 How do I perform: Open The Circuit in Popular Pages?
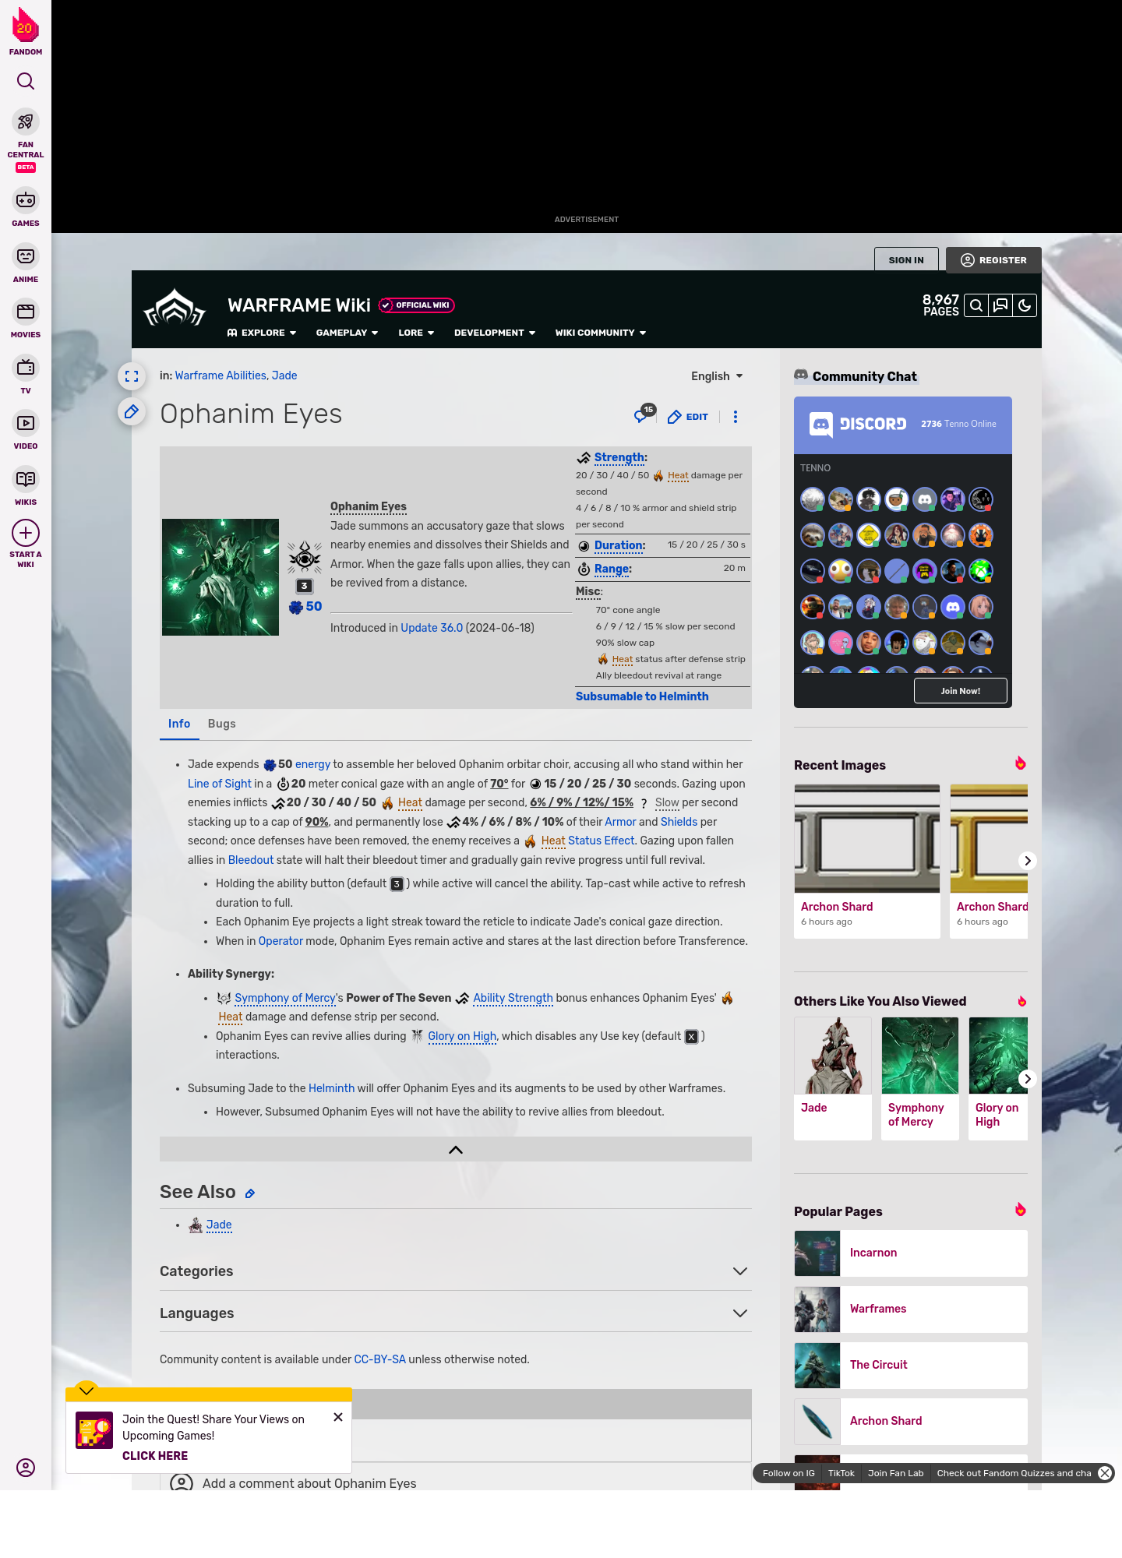click(911, 1365)
